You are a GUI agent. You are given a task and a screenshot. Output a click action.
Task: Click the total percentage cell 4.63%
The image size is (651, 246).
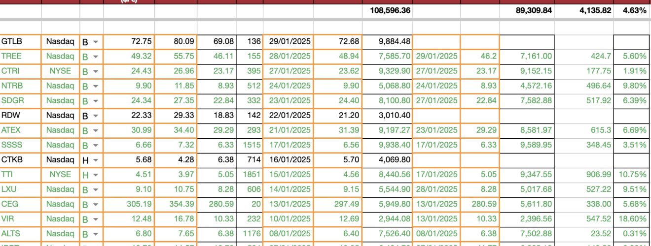631,11
